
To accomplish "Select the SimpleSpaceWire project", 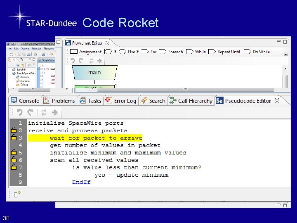I will coord(24,74).
